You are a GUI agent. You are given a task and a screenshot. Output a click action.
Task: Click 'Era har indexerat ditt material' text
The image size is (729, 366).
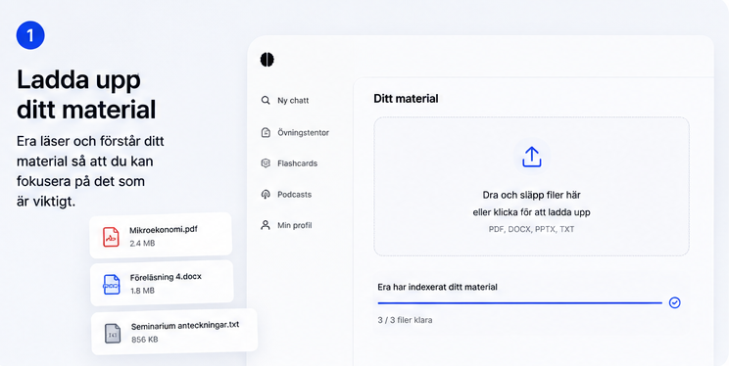(x=437, y=287)
